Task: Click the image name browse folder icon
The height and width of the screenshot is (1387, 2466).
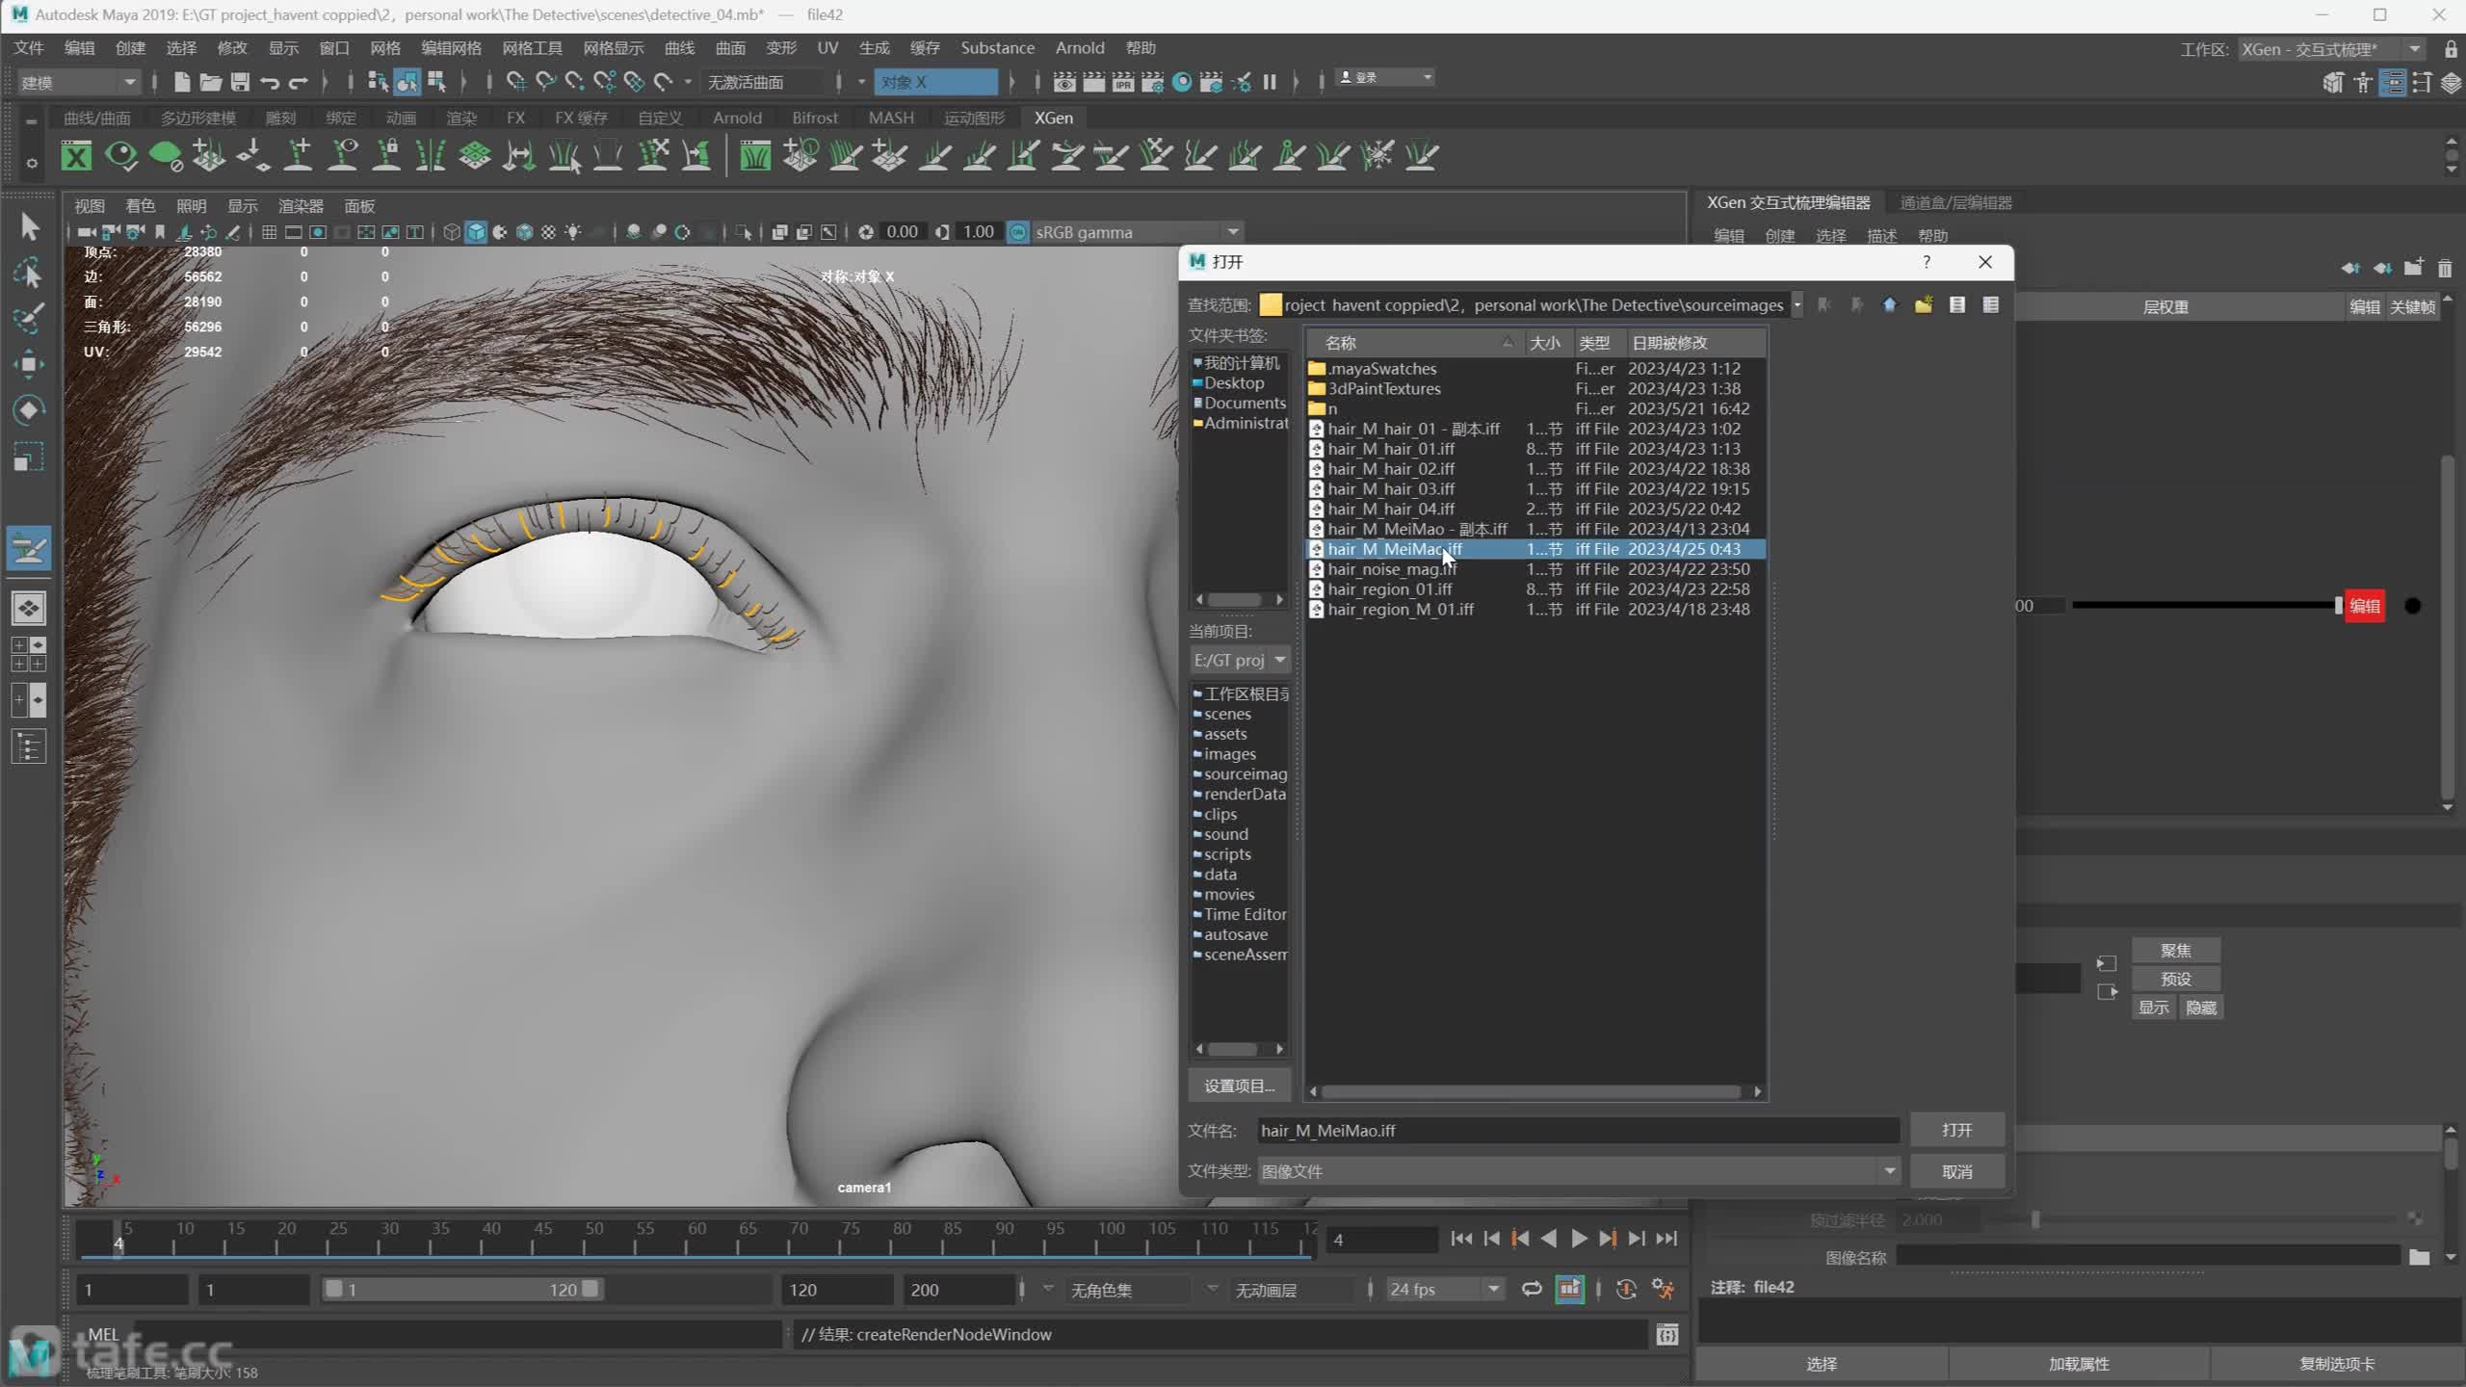Action: pyautogui.click(x=2419, y=1256)
